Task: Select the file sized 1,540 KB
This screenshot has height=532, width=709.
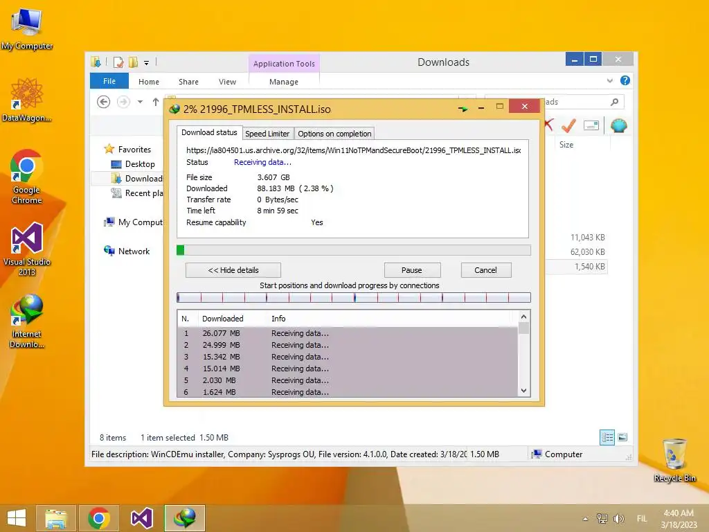Action: pos(590,267)
